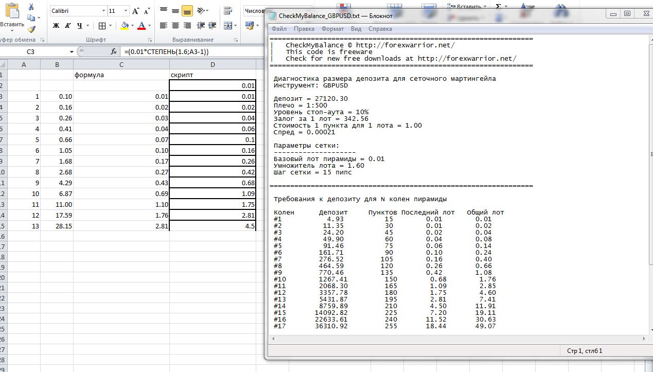Click Notepad title bar icon

tap(272, 15)
